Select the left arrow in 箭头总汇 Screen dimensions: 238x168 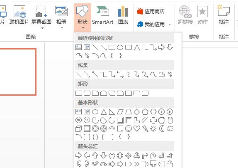[87, 156]
